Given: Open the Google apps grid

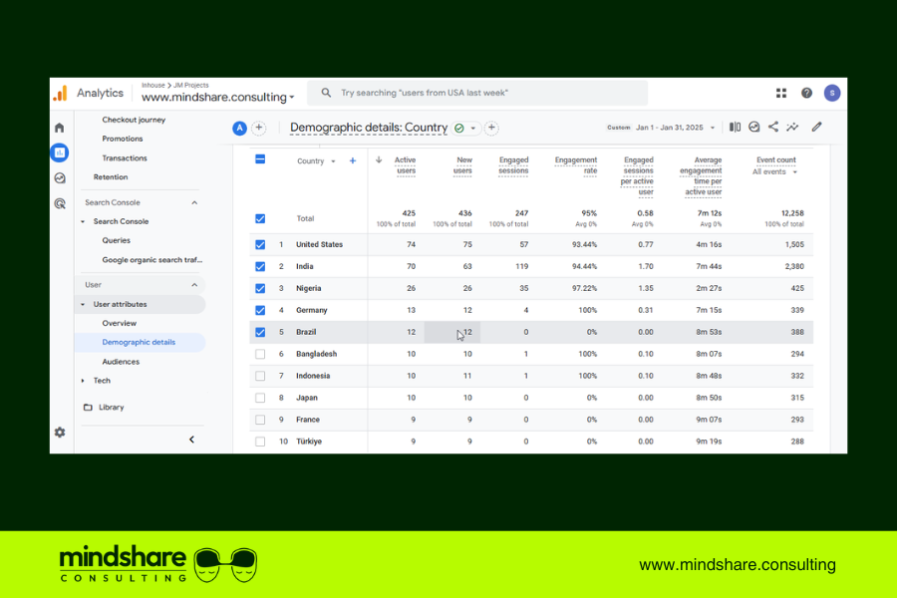Looking at the screenshot, I should [x=780, y=93].
